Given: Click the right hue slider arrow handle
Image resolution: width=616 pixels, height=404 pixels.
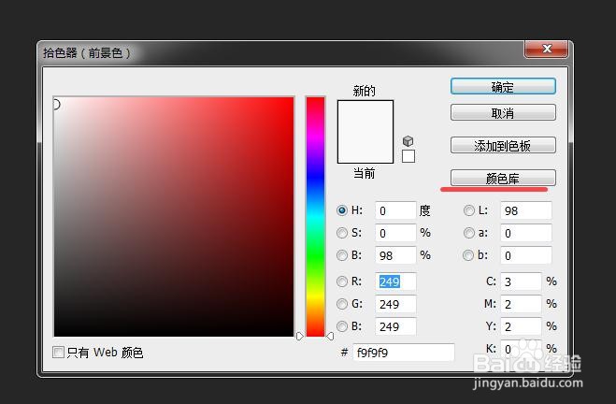Looking at the screenshot, I should click(330, 336).
